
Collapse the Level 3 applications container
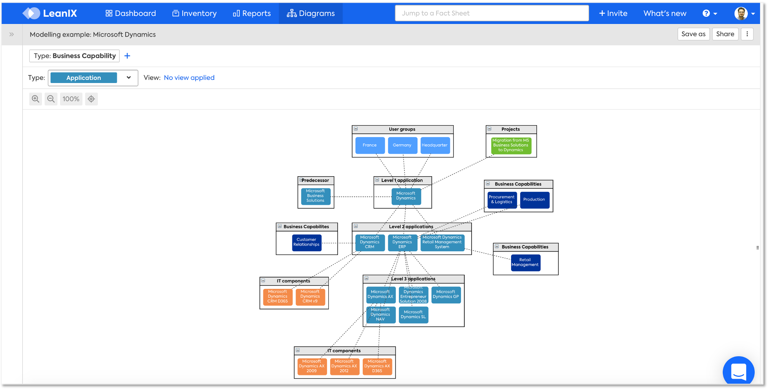pos(366,279)
